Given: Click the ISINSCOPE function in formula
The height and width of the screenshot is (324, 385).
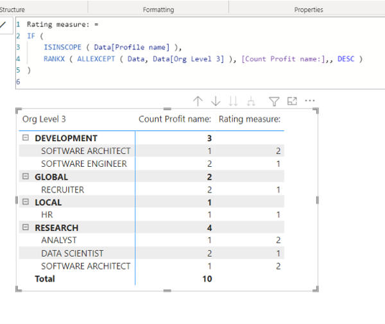Looking at the screenshot, I should coord(62,47).
